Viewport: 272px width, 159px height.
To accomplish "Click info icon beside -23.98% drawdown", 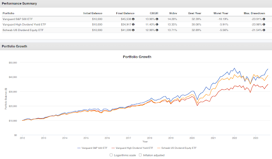I will [264, 25].
